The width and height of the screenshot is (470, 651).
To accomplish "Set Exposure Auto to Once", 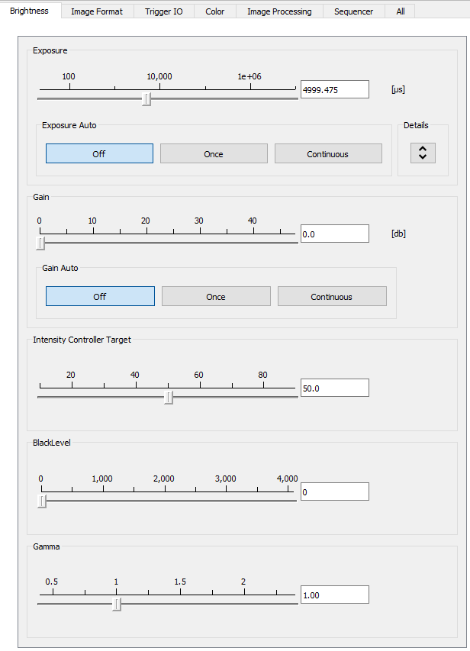I will coord(214,153).
